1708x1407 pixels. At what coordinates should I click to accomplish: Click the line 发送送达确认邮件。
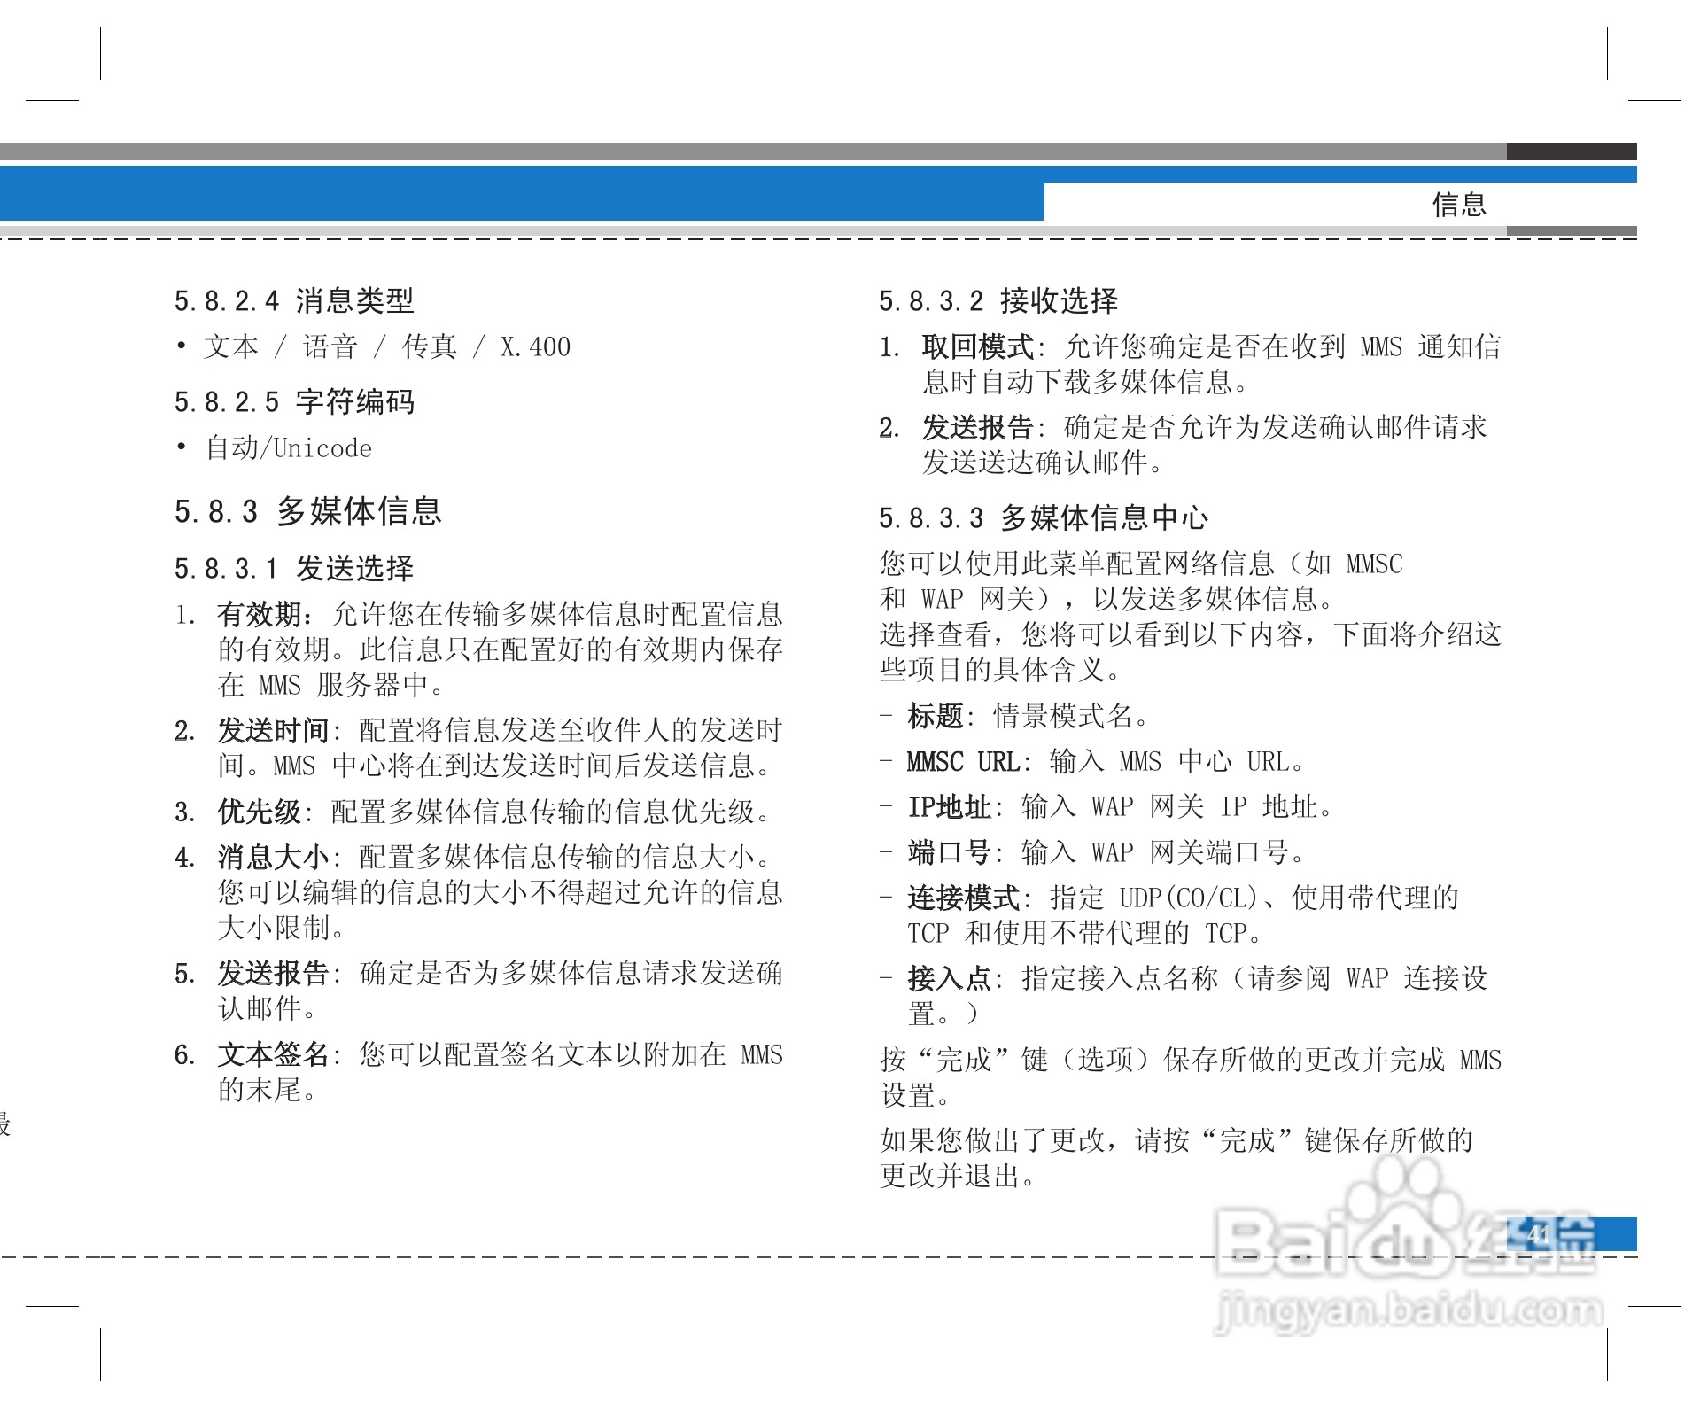pyautogui.click(x=1044, y=463)
